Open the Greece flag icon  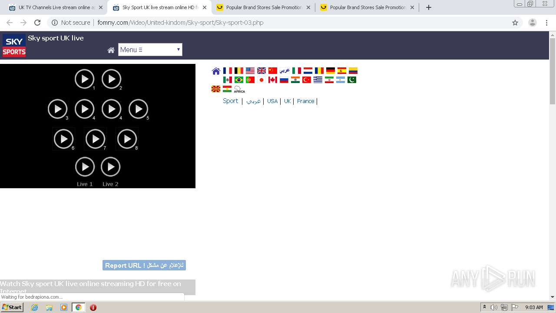318,80
